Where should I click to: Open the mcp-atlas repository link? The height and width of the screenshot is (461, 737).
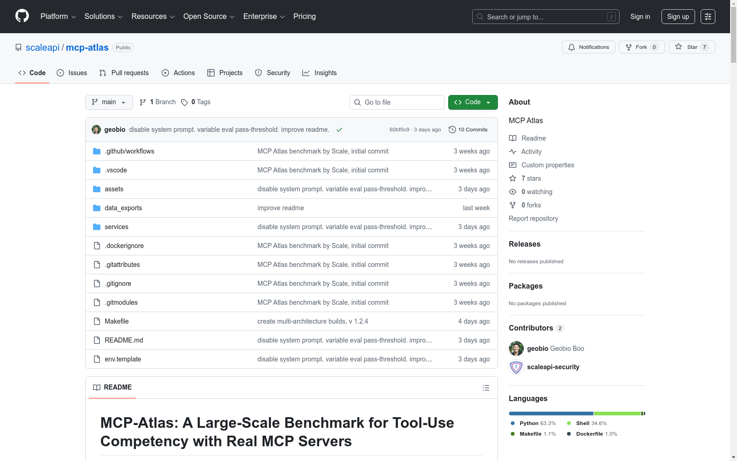tap(87, 47)
